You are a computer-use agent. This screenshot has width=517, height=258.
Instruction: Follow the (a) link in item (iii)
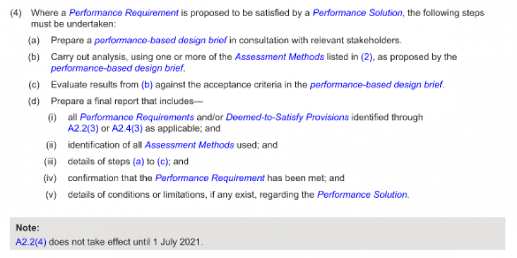click(138, 162)
